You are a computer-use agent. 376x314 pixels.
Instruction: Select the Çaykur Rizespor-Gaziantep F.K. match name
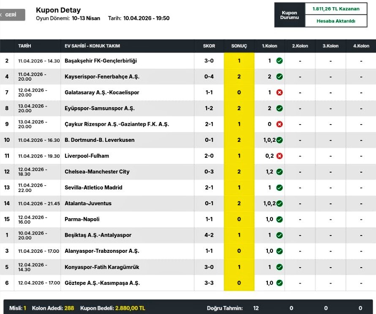117,124
